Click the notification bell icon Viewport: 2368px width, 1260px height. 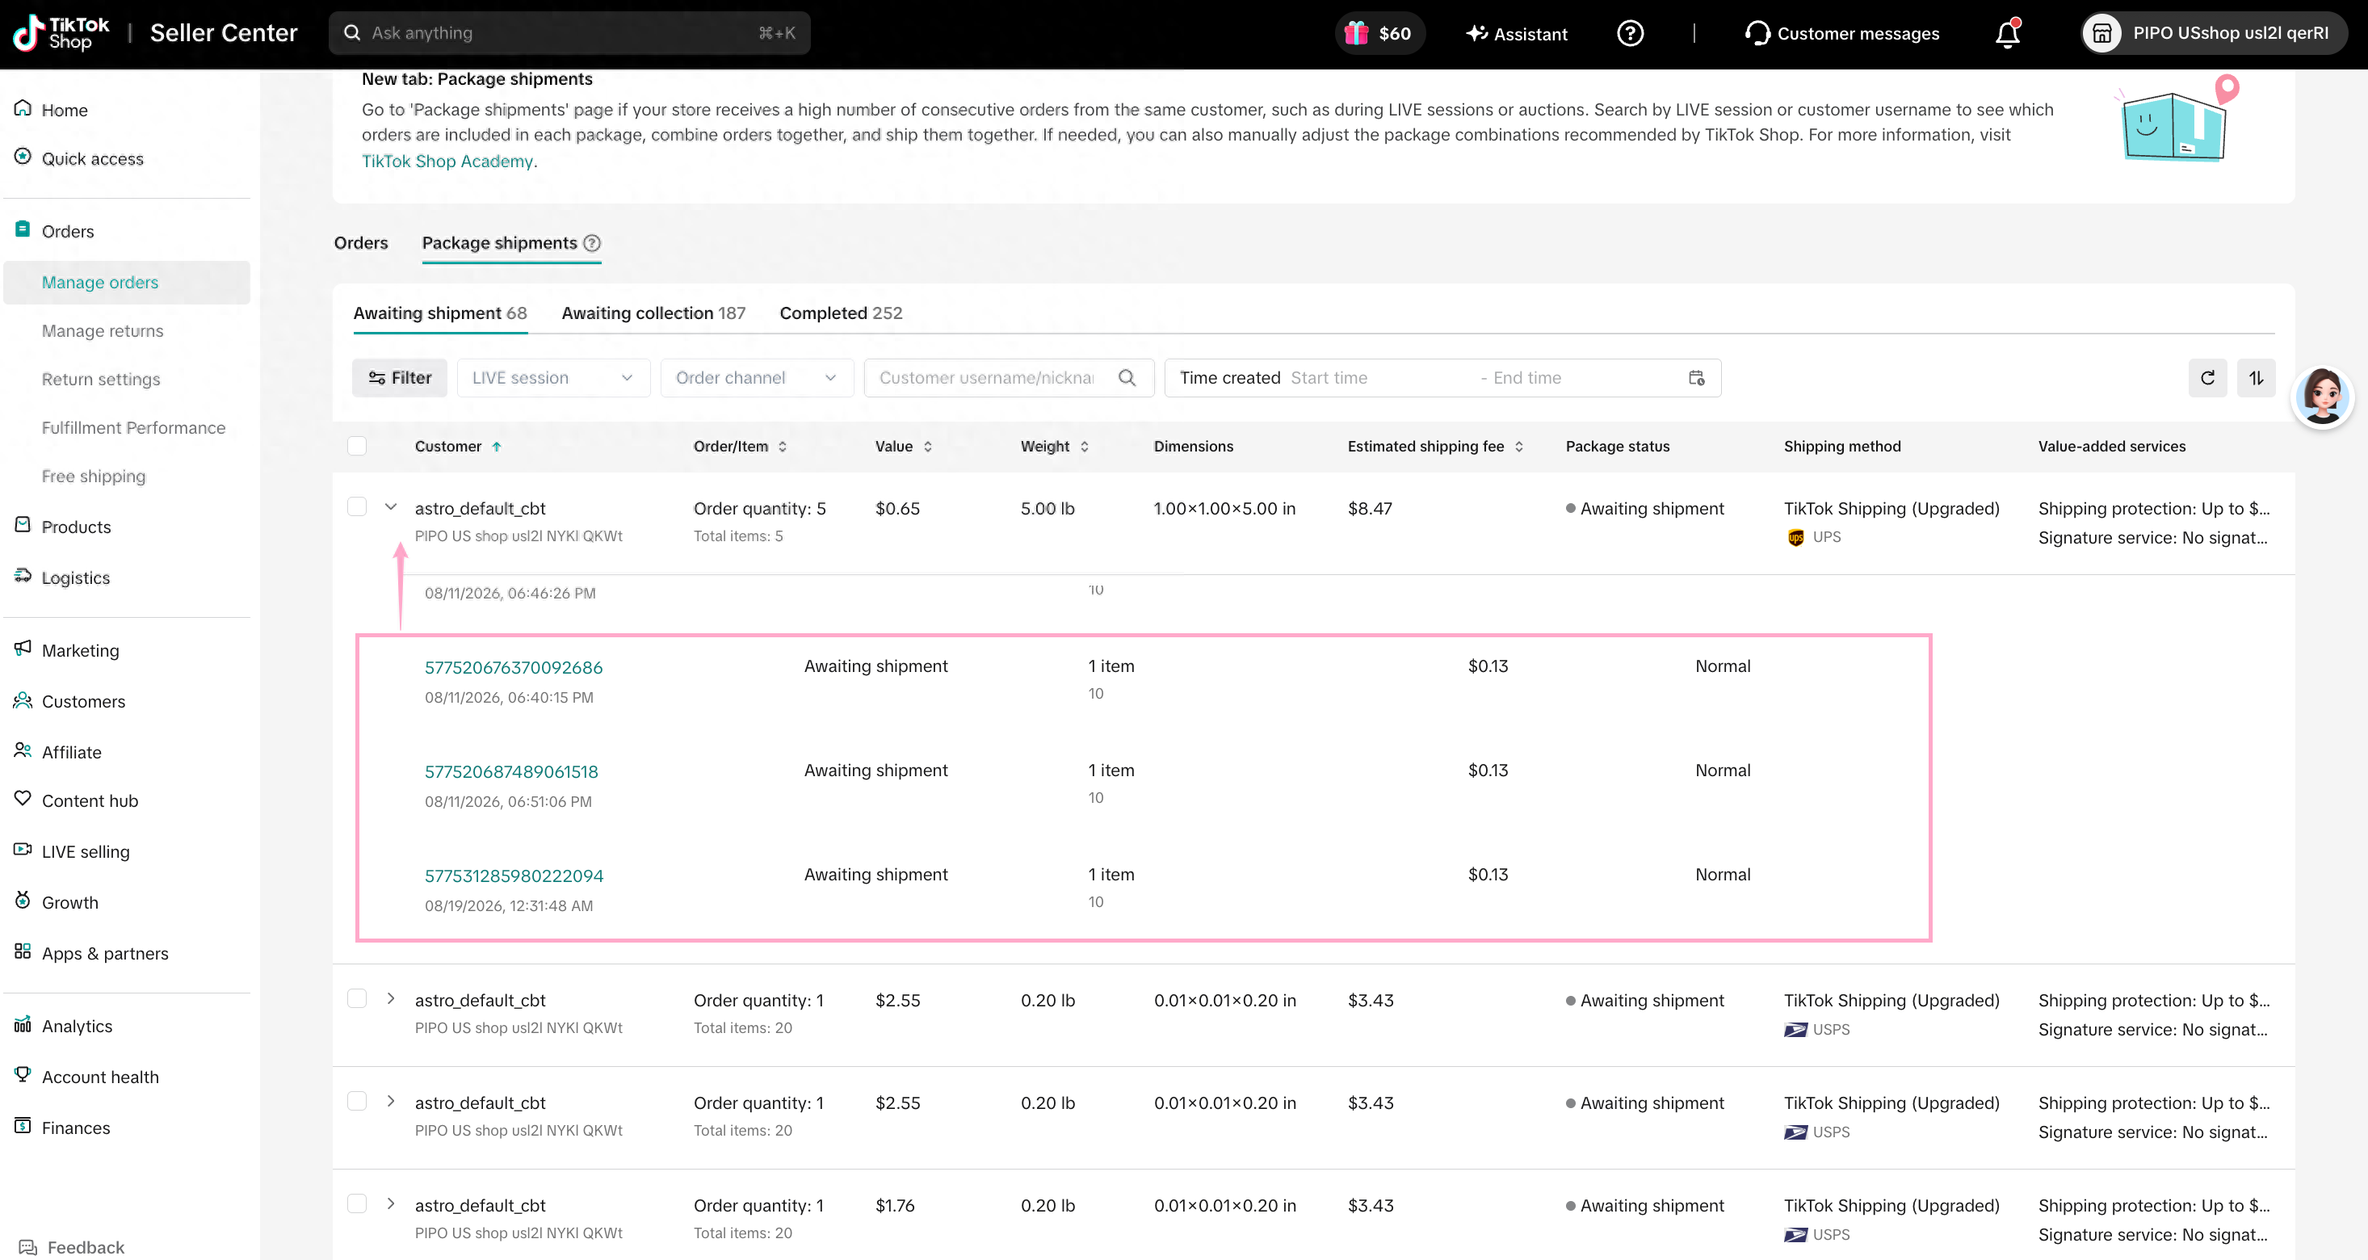(2007, 33)
